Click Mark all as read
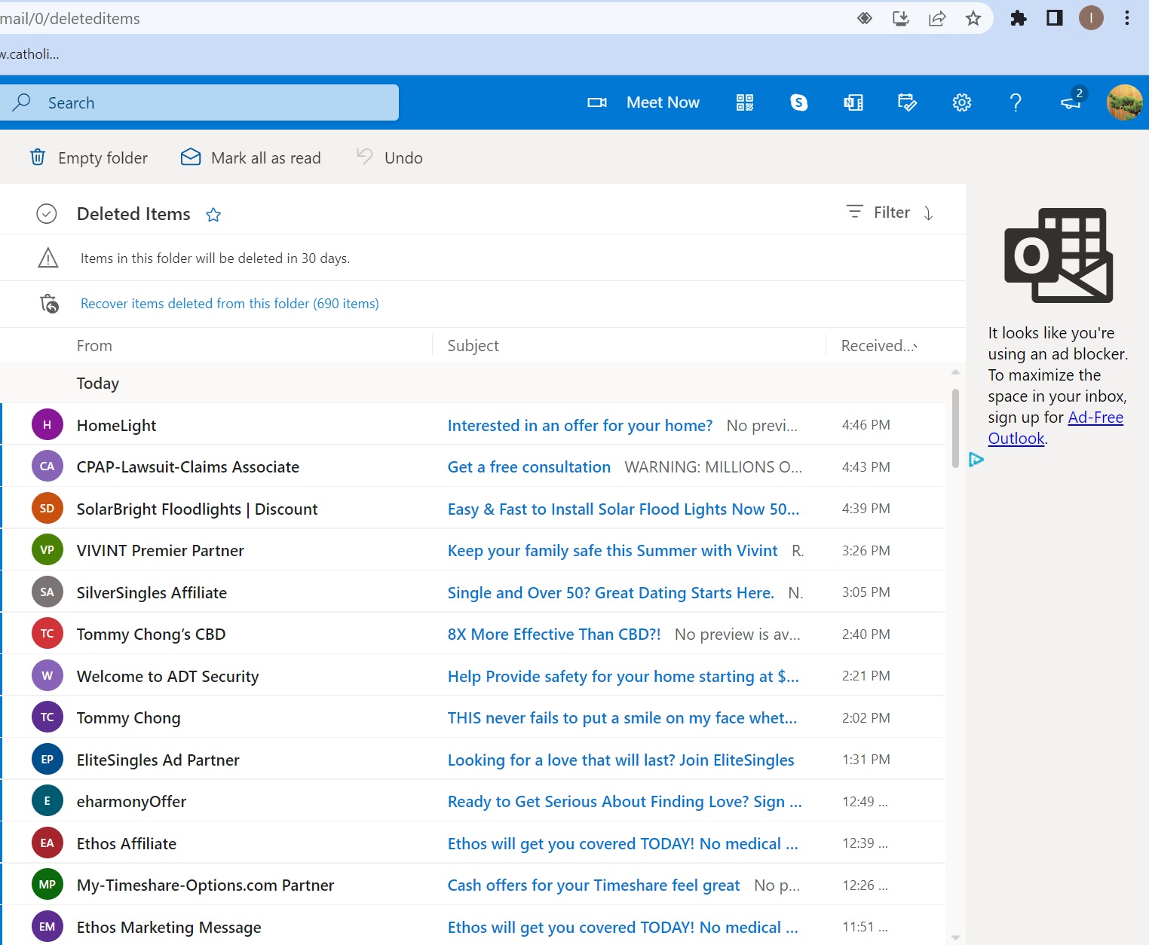Viewport: 1149px width, 945px height. point(250,157)
